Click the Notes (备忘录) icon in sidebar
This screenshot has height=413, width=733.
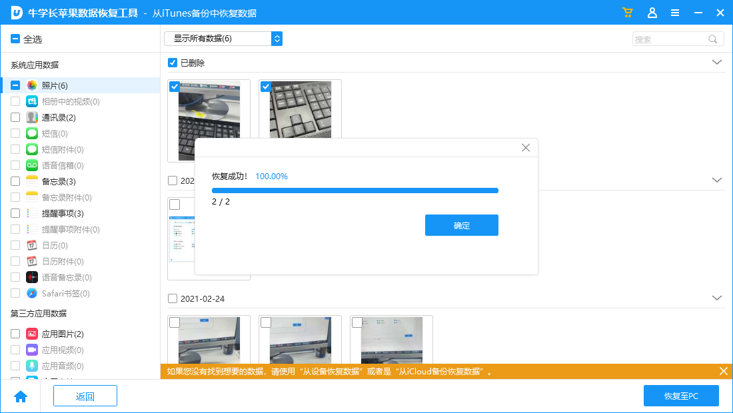point(32,182)
